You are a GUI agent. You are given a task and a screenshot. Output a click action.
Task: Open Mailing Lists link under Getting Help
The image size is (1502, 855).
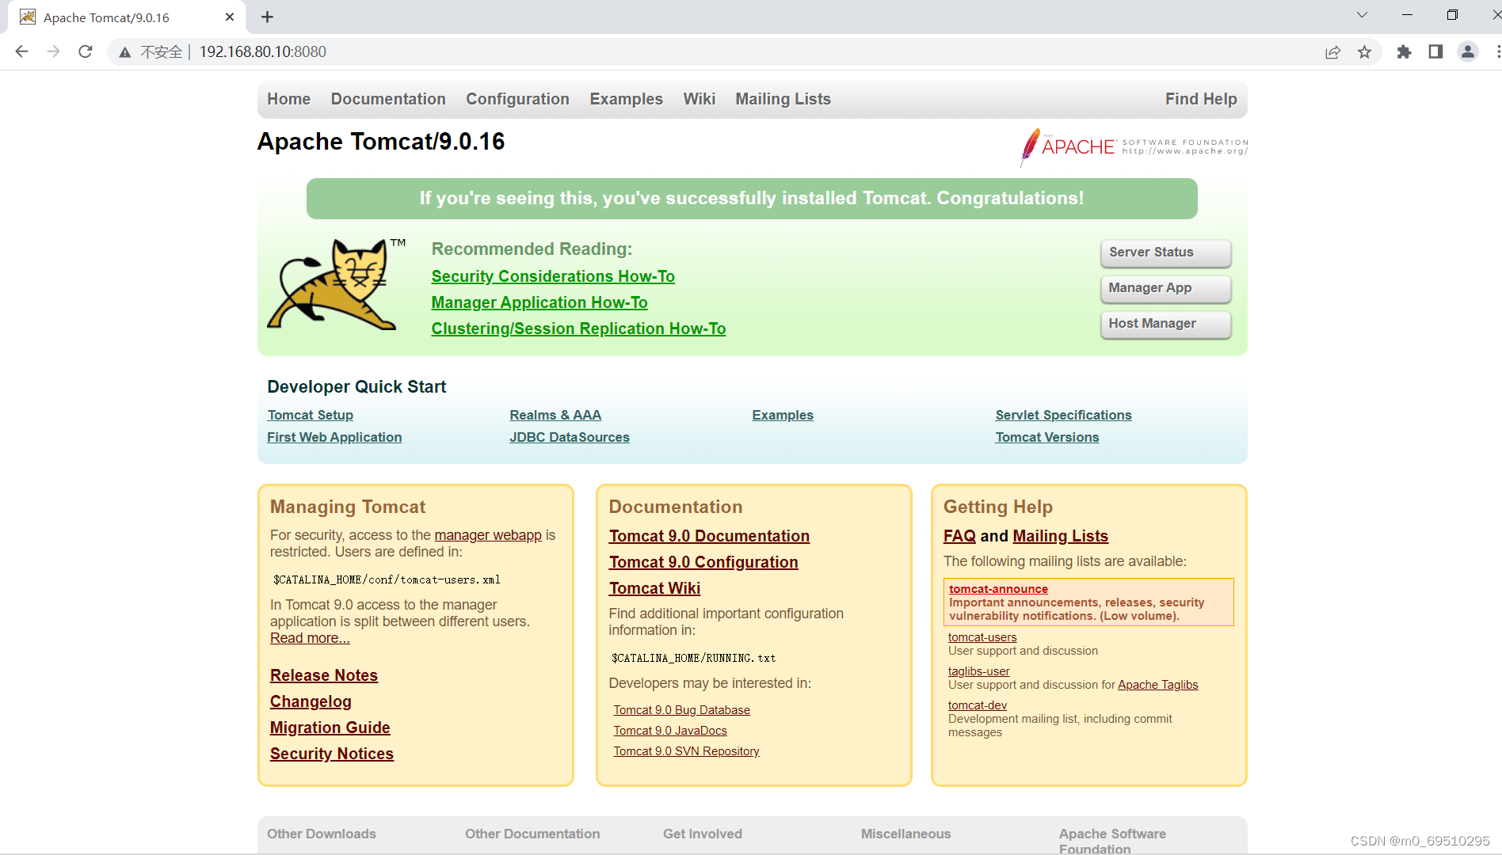(1060, 536)
